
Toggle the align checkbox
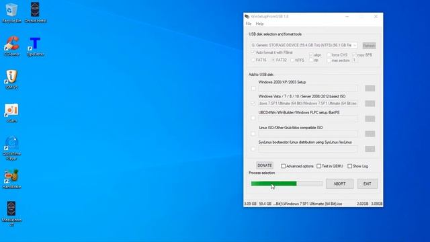(x=311, y=55)
